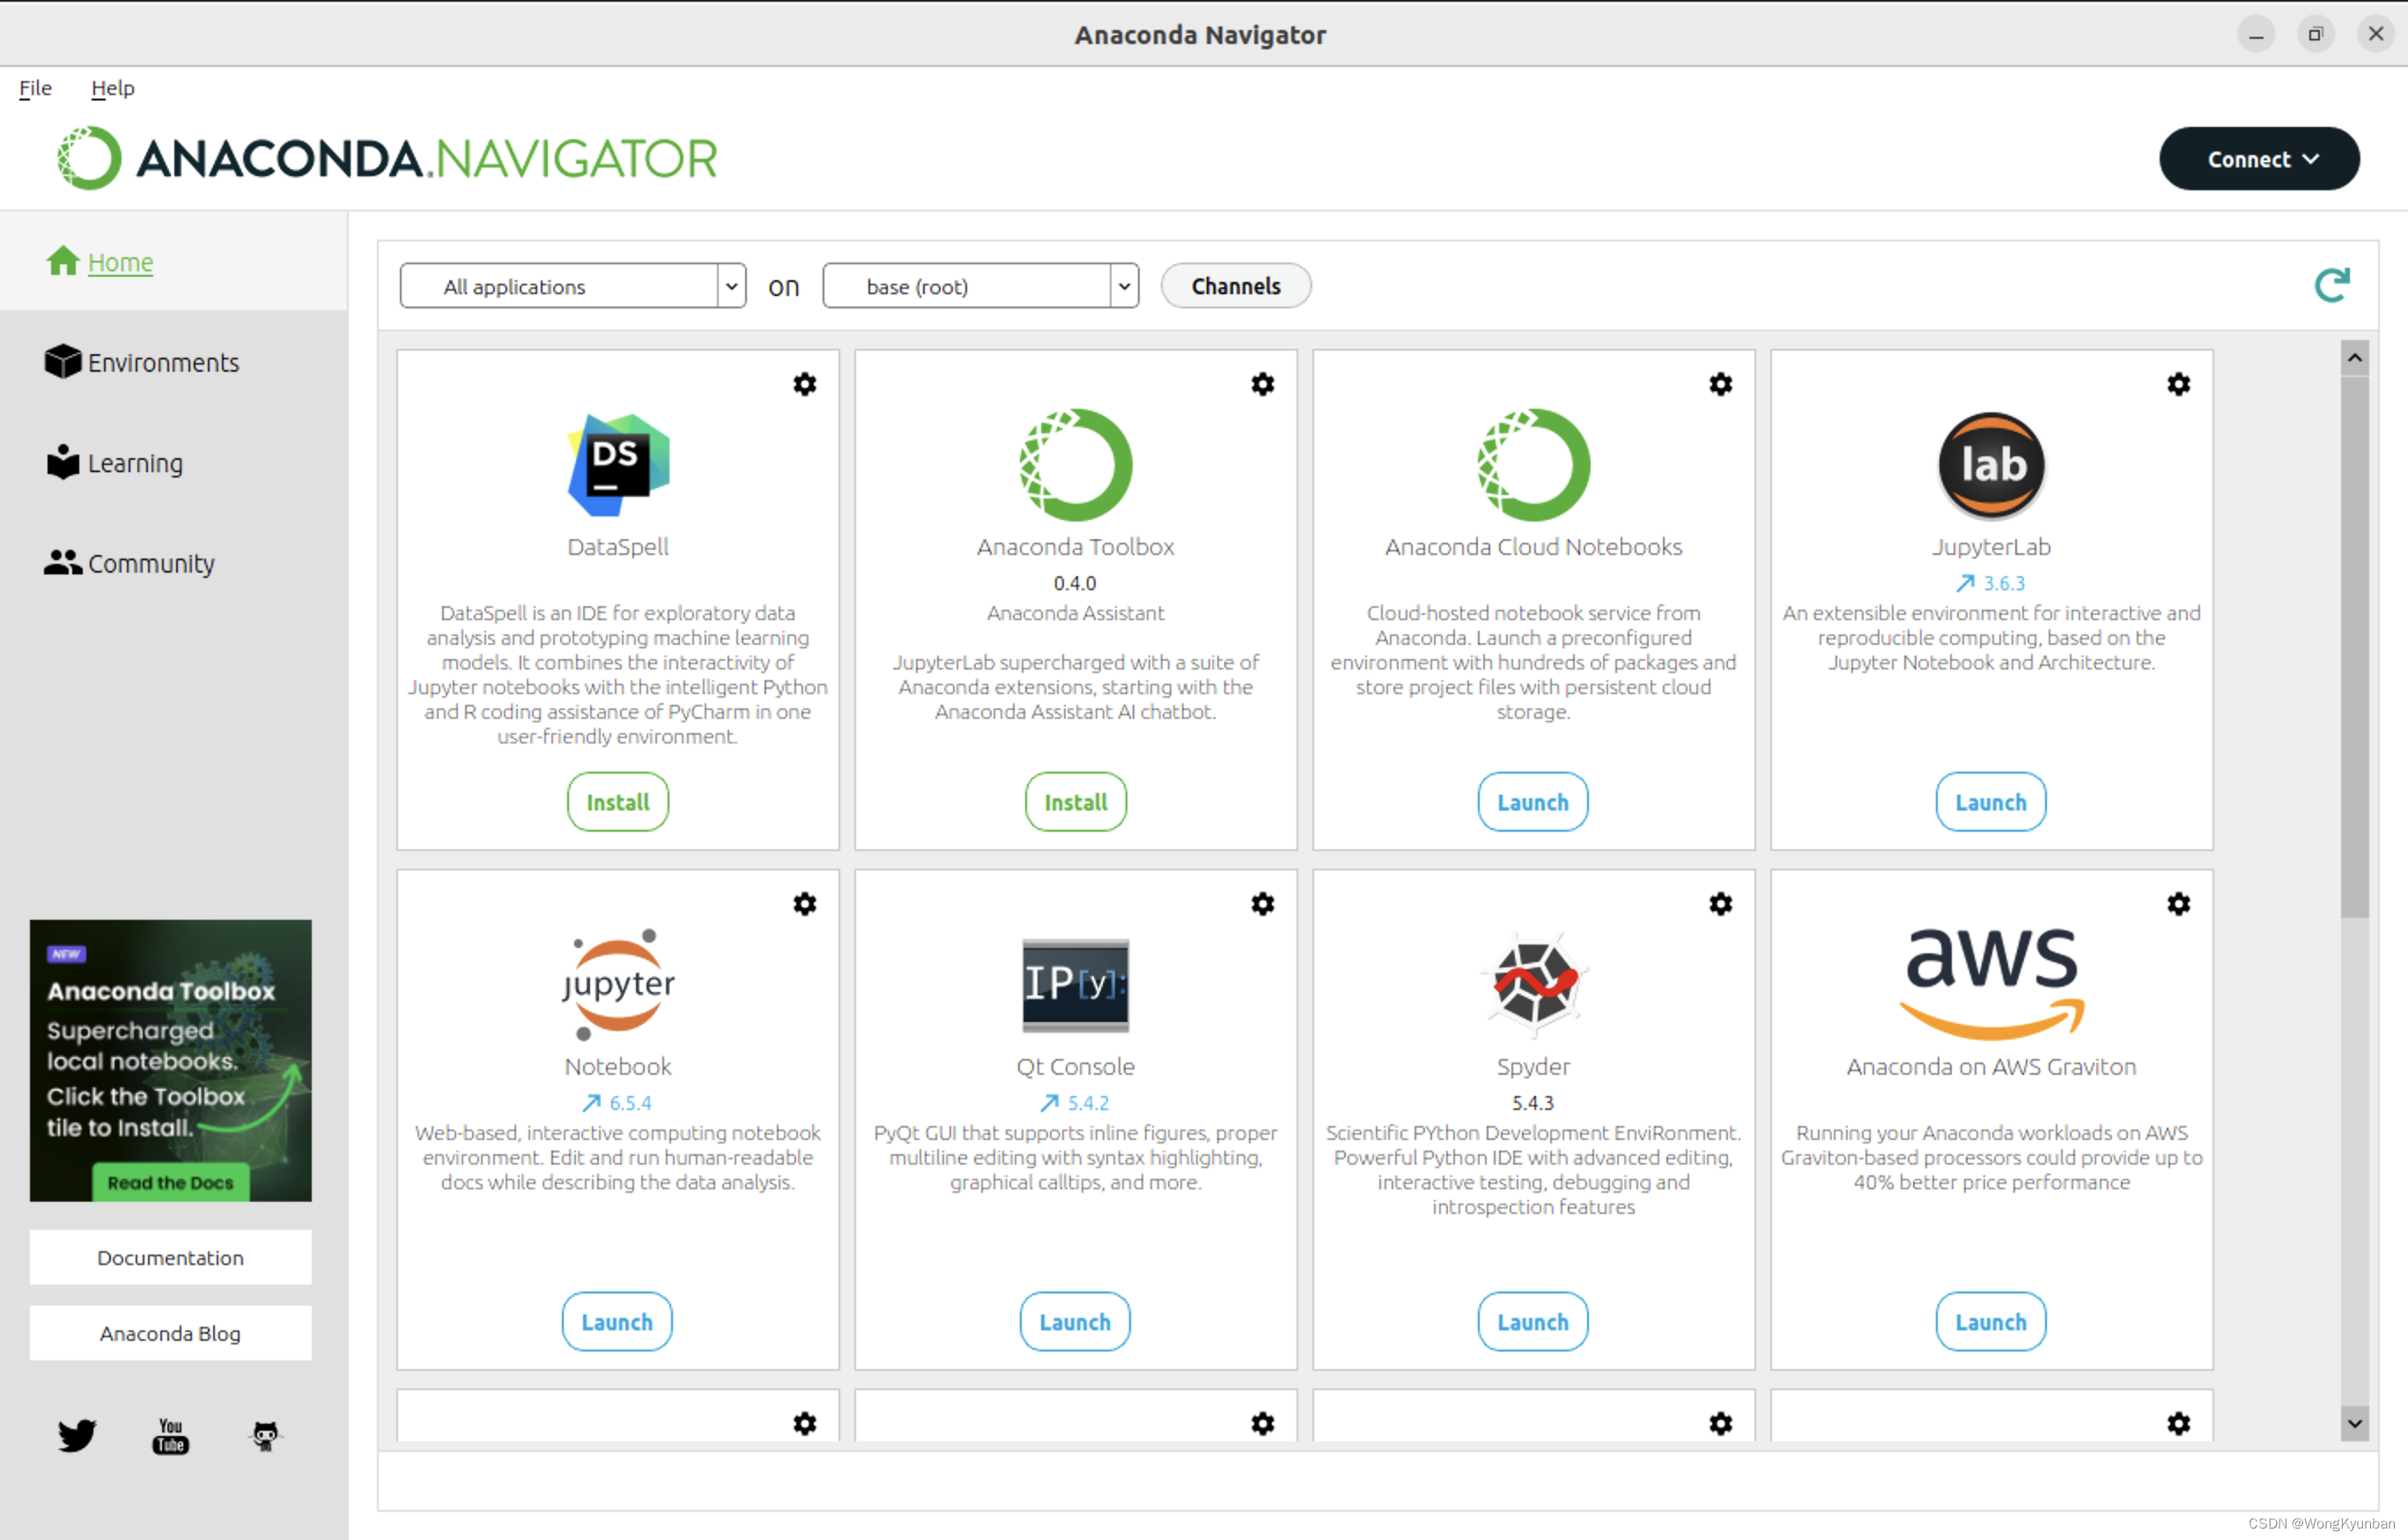Image resolution: width=2408 pixels, height=1540 pixels.
Task: Launch Anaconda on AWS Graviton
Action: point(1991,1322)
